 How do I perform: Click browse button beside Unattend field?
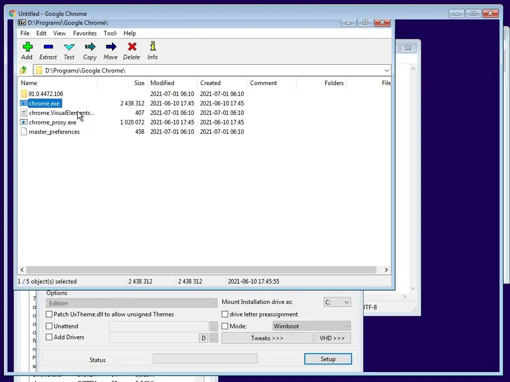pos(213,326)
